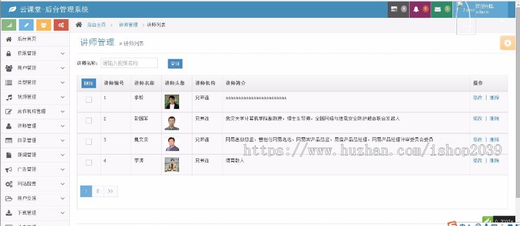Image resolution: width=520 pixels, height=226 pixels.
Task: Click the gears icon for 网站配置
Action: [x=9, y=184]
